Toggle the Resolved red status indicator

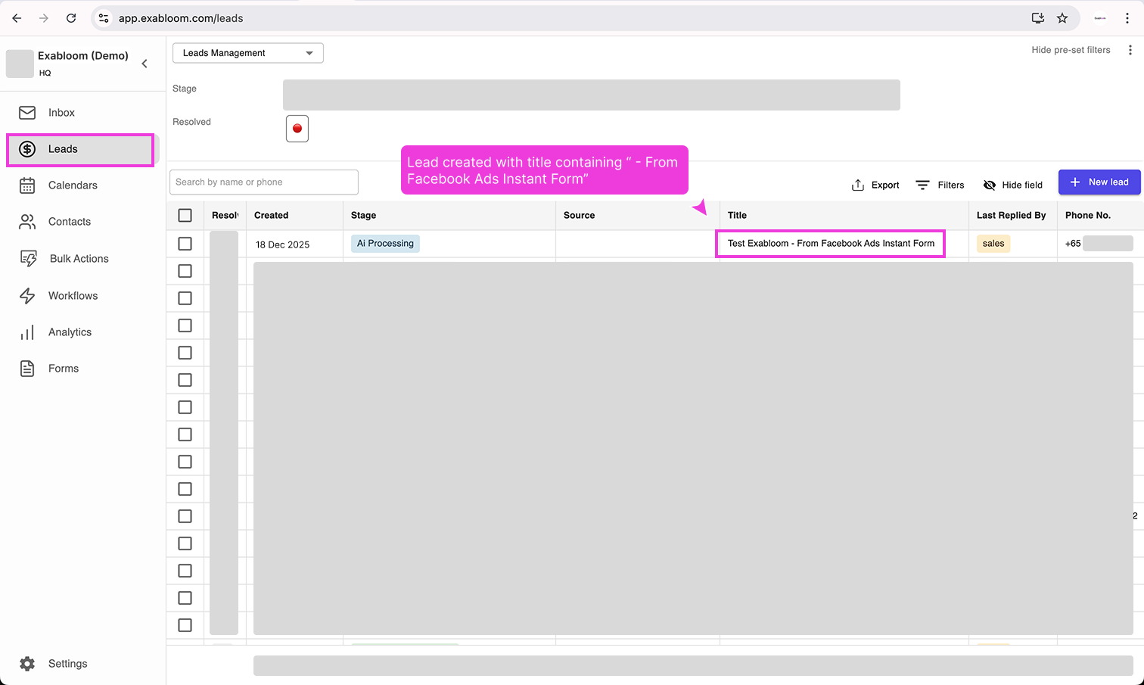(297, 128)
